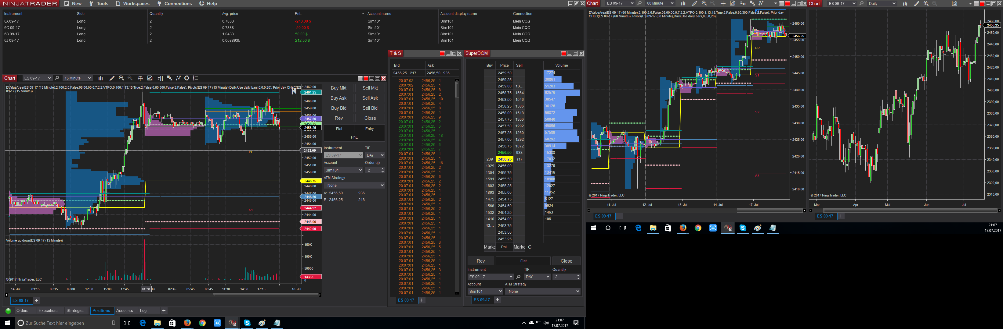Click the 2456,25 price row in SuperDOM
1003x329 pixels.
click(x=504, y=159)
